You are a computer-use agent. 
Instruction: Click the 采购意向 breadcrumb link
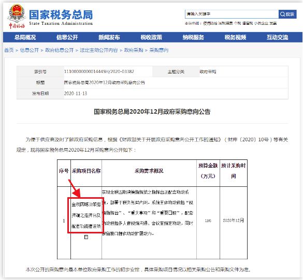[x=159, y=50]
